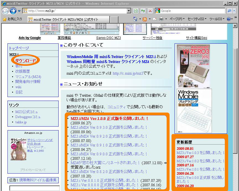Click the Stop loading red X icon
239x191 pixels.
click(150, 11)
